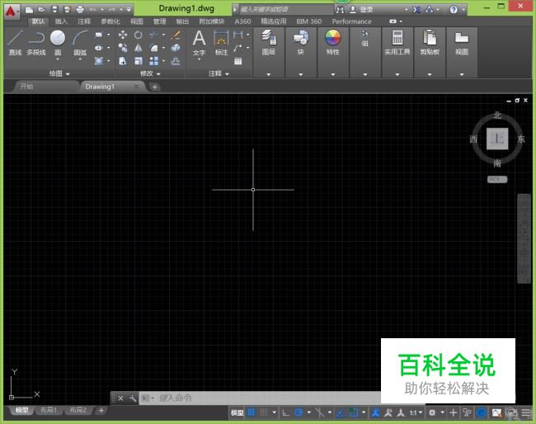This screenshot has width=536, height=424.
Task: Toggle grid display in status bar
Action: click(252, 412)
